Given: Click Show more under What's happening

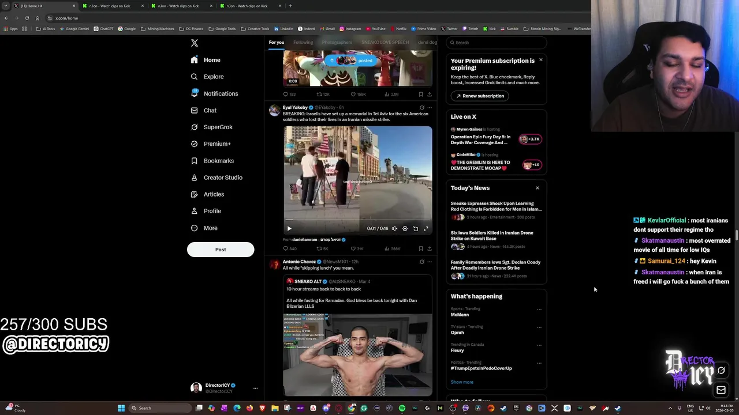Looking at the screenshot, I should [x=462, y=382].
